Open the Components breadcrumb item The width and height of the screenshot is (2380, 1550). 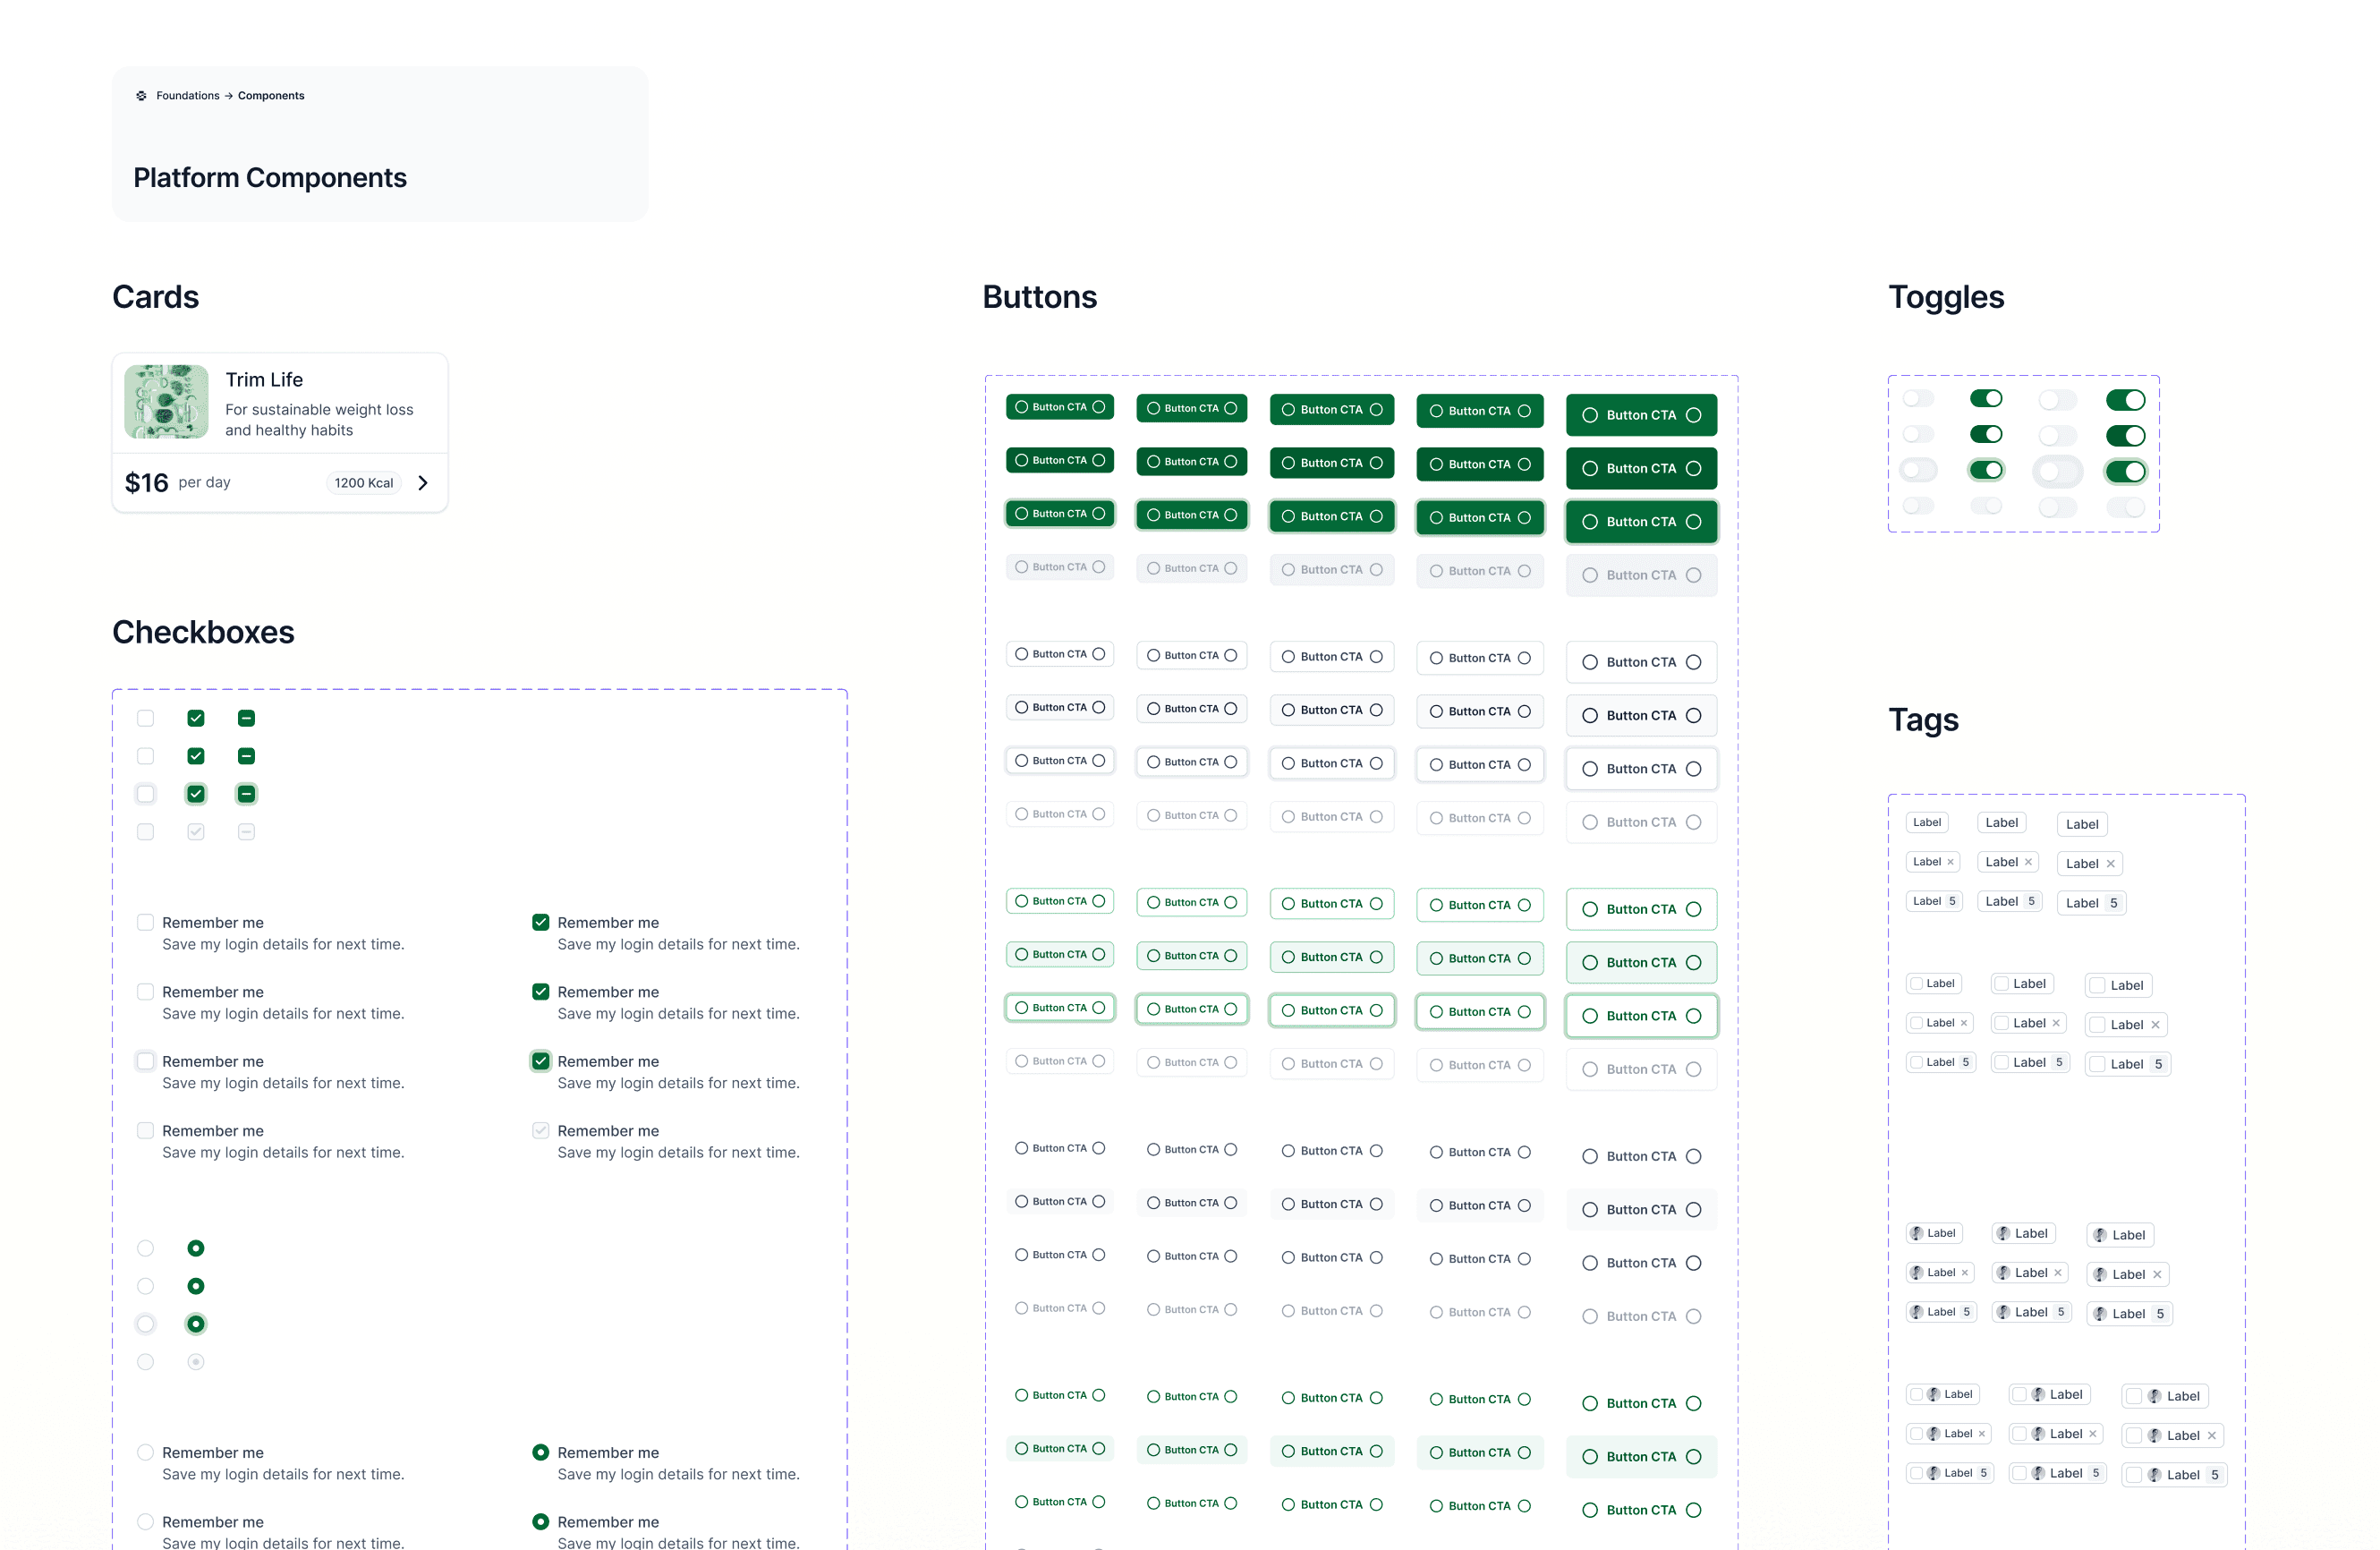click(271, 96)
